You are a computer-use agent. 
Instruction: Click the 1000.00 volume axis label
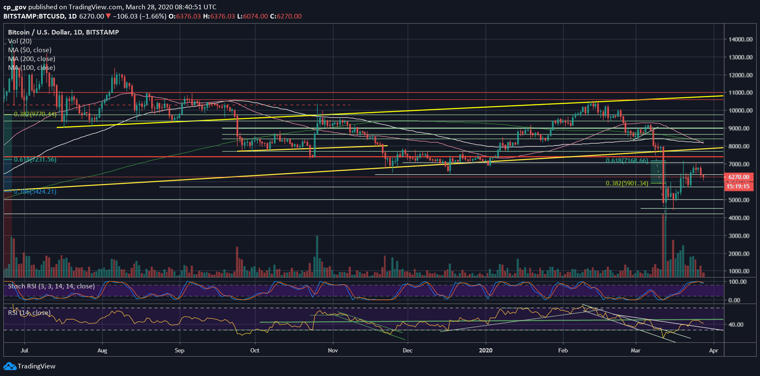point(739,271)
